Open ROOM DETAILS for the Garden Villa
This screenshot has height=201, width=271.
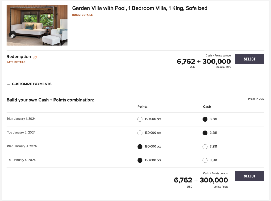tap(82, 15)
